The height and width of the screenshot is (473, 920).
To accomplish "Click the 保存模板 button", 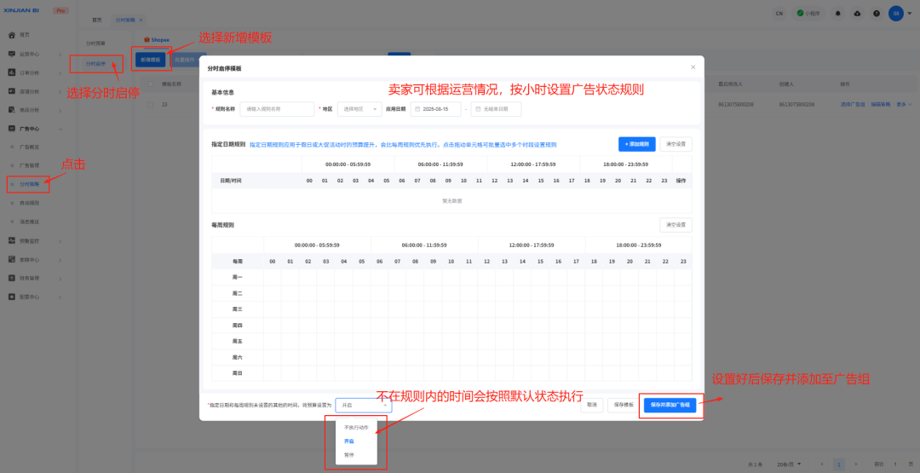I will pos(623,406).
